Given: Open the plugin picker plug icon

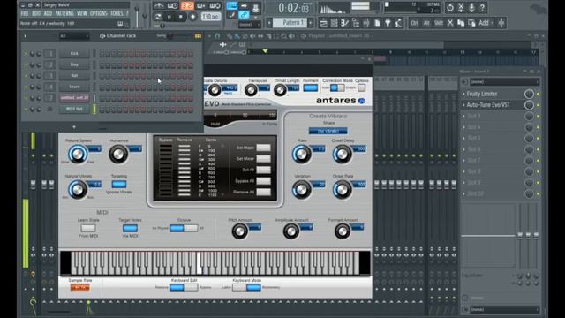Looking at the screenshot, I should 388,23.
